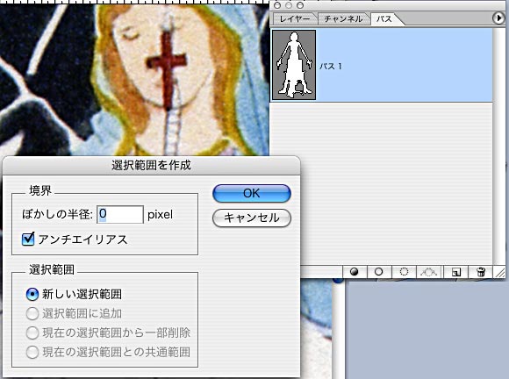Open the Paths panel flyout menu arrow
The width and height of the screenshot is (509, 379).
point(498,18)
